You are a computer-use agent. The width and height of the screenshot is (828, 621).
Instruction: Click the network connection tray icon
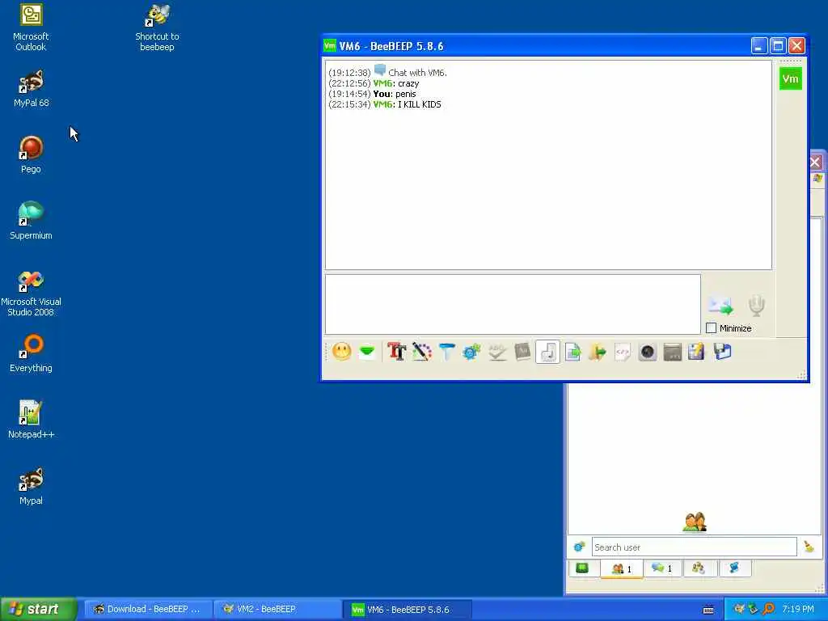coord(754,609)
